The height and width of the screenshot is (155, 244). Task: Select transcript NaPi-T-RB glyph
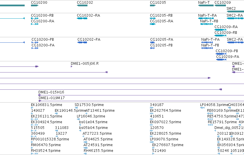click(x=206, y=24)
